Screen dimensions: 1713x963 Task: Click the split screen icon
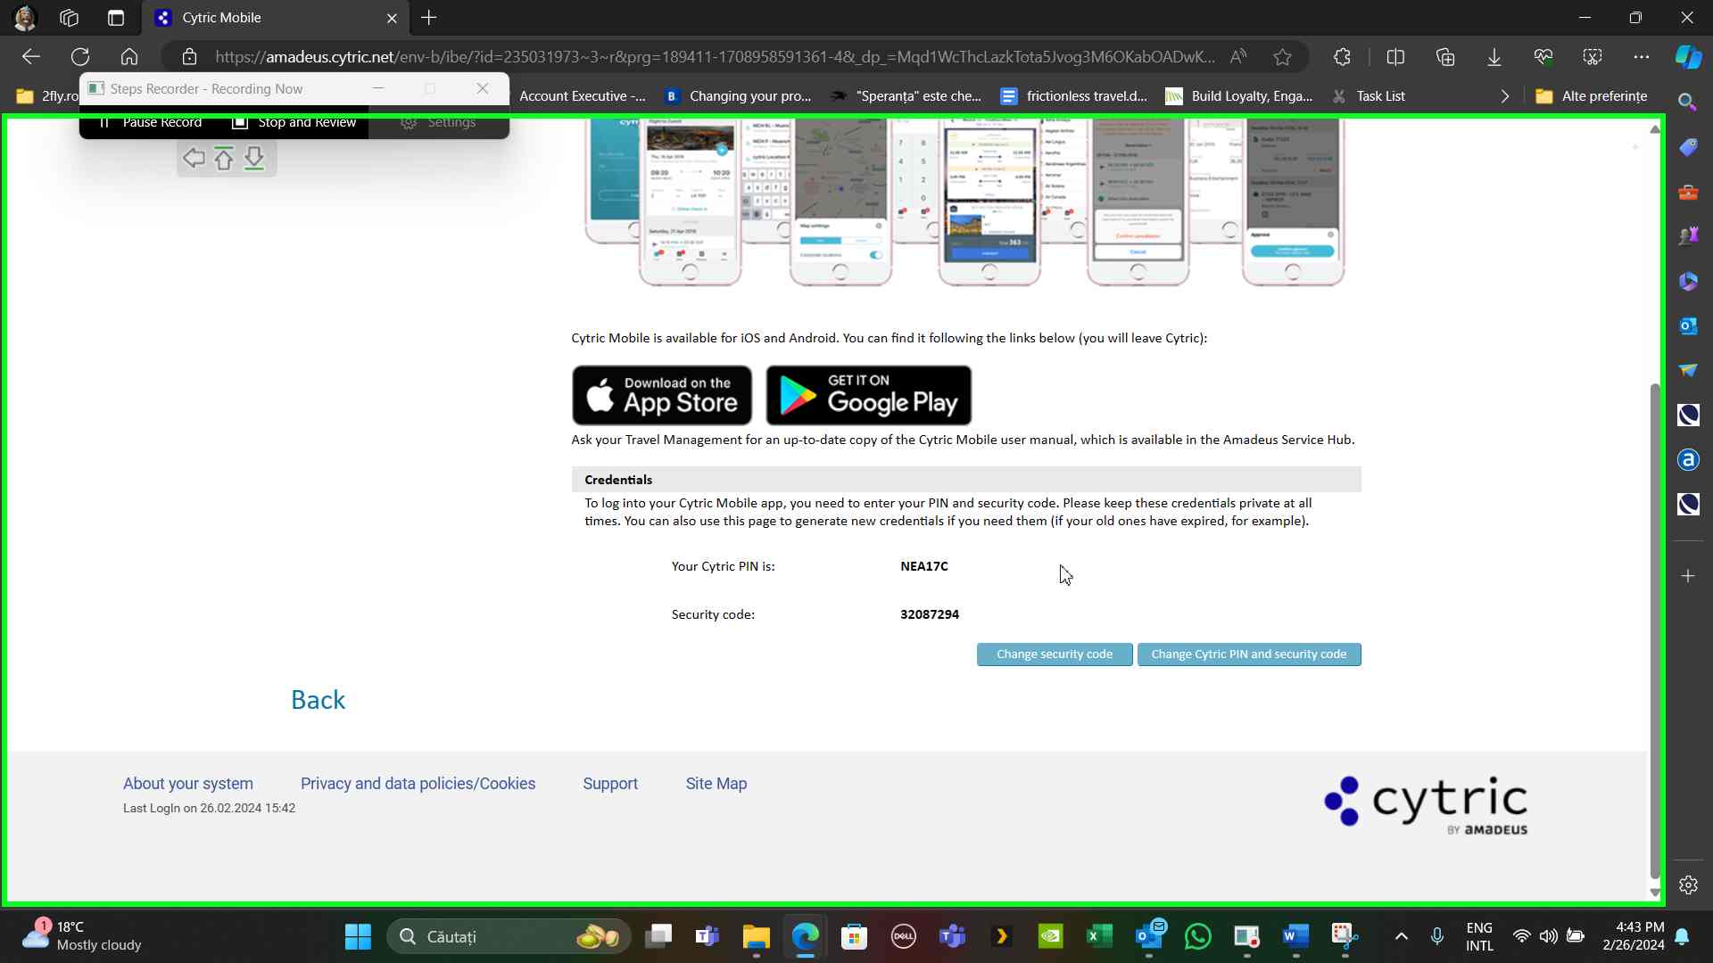pos(1395,57)
